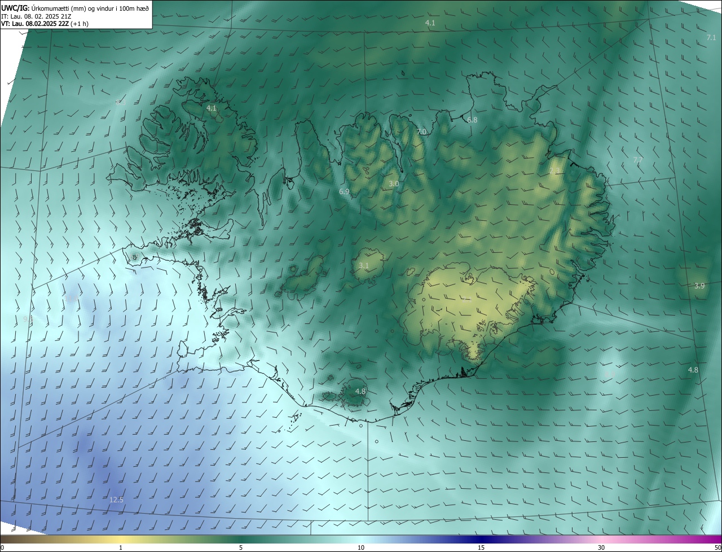Click the 2.3 value label
Image resolution: width=722 pixels, height=552 pixels.
(x=554, y=170)
